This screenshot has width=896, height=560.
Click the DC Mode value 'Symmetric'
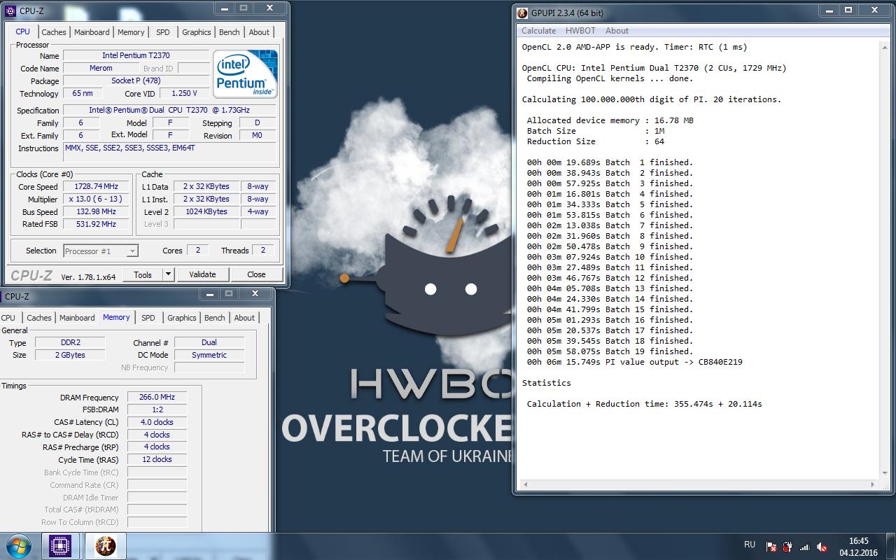point(209,355)
